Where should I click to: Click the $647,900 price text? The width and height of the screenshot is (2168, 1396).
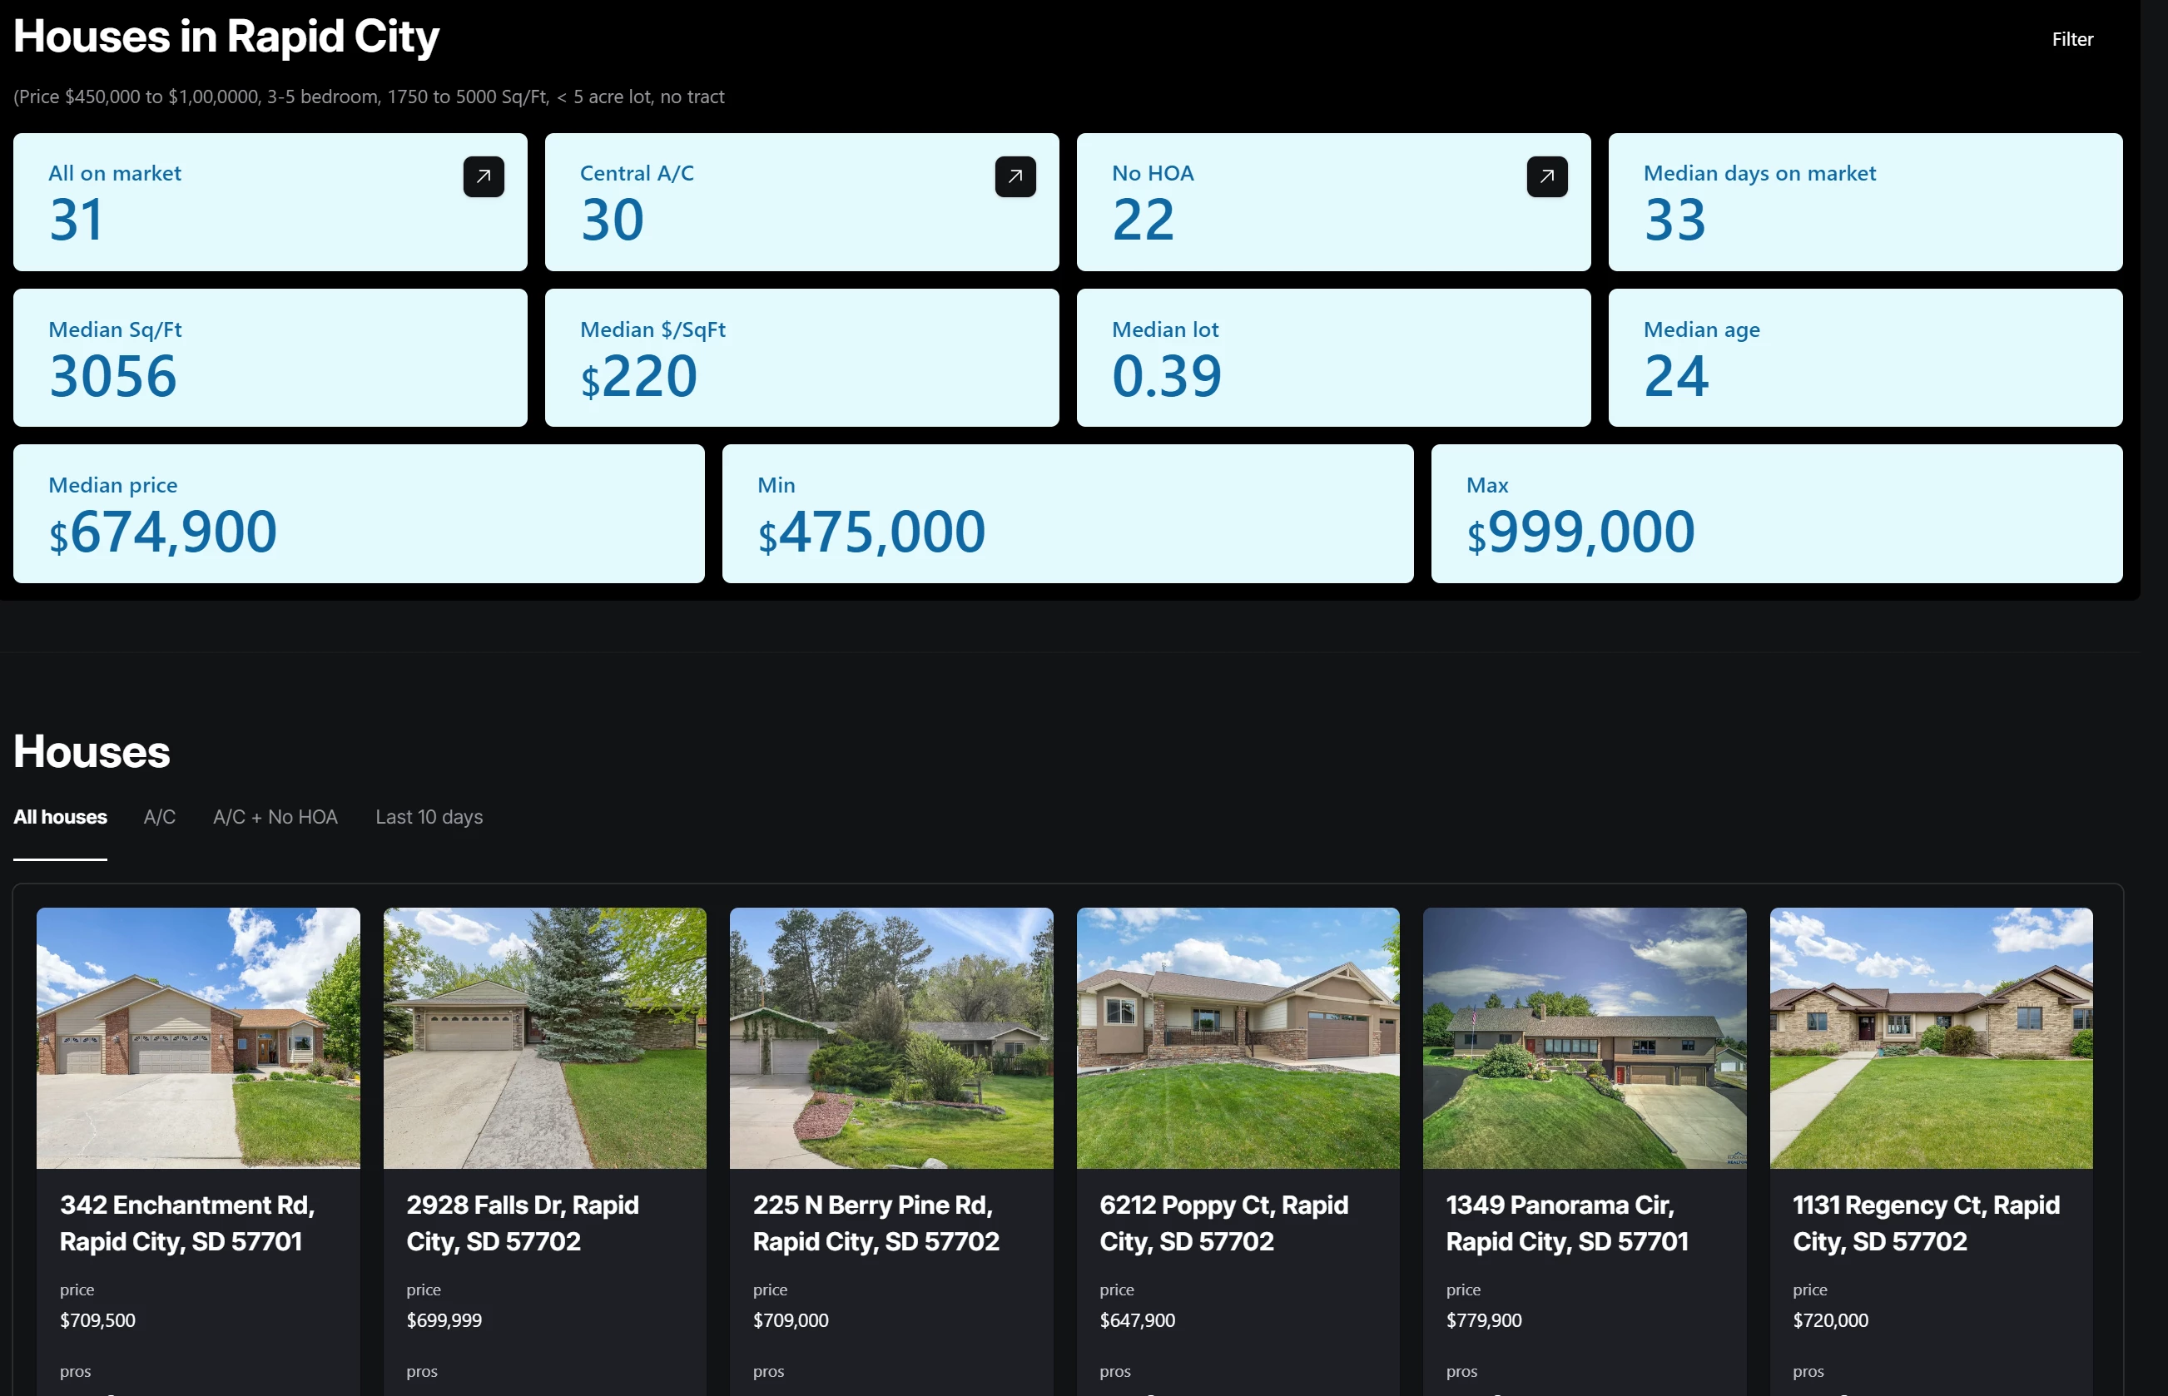coord(1137,1319)
